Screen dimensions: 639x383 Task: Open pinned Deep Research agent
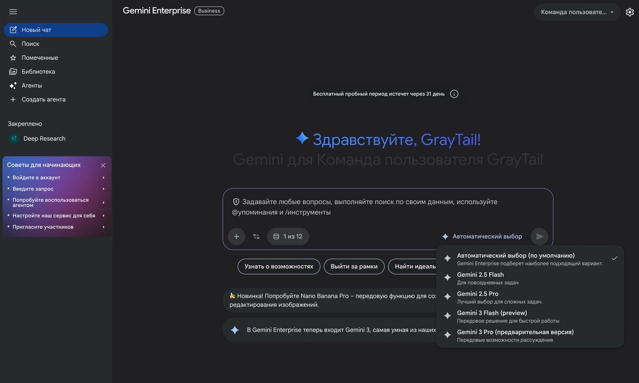pyautogui.click(x=56, y=139)
